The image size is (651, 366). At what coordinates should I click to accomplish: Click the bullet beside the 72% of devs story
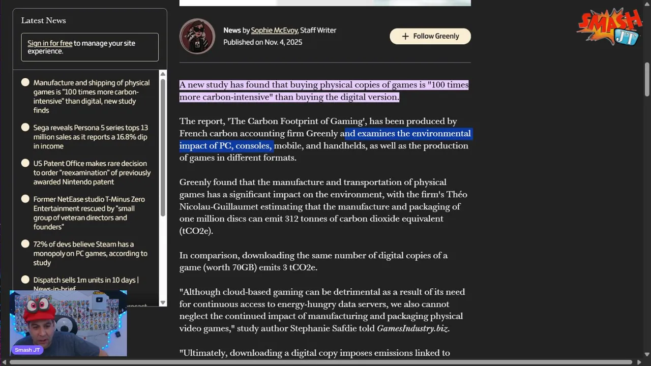coord(25,244)
